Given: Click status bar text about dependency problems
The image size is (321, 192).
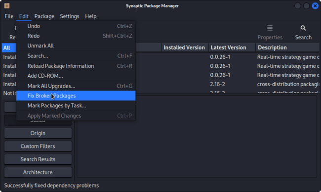Looking at the screenshot, I should tap(51, 186).
